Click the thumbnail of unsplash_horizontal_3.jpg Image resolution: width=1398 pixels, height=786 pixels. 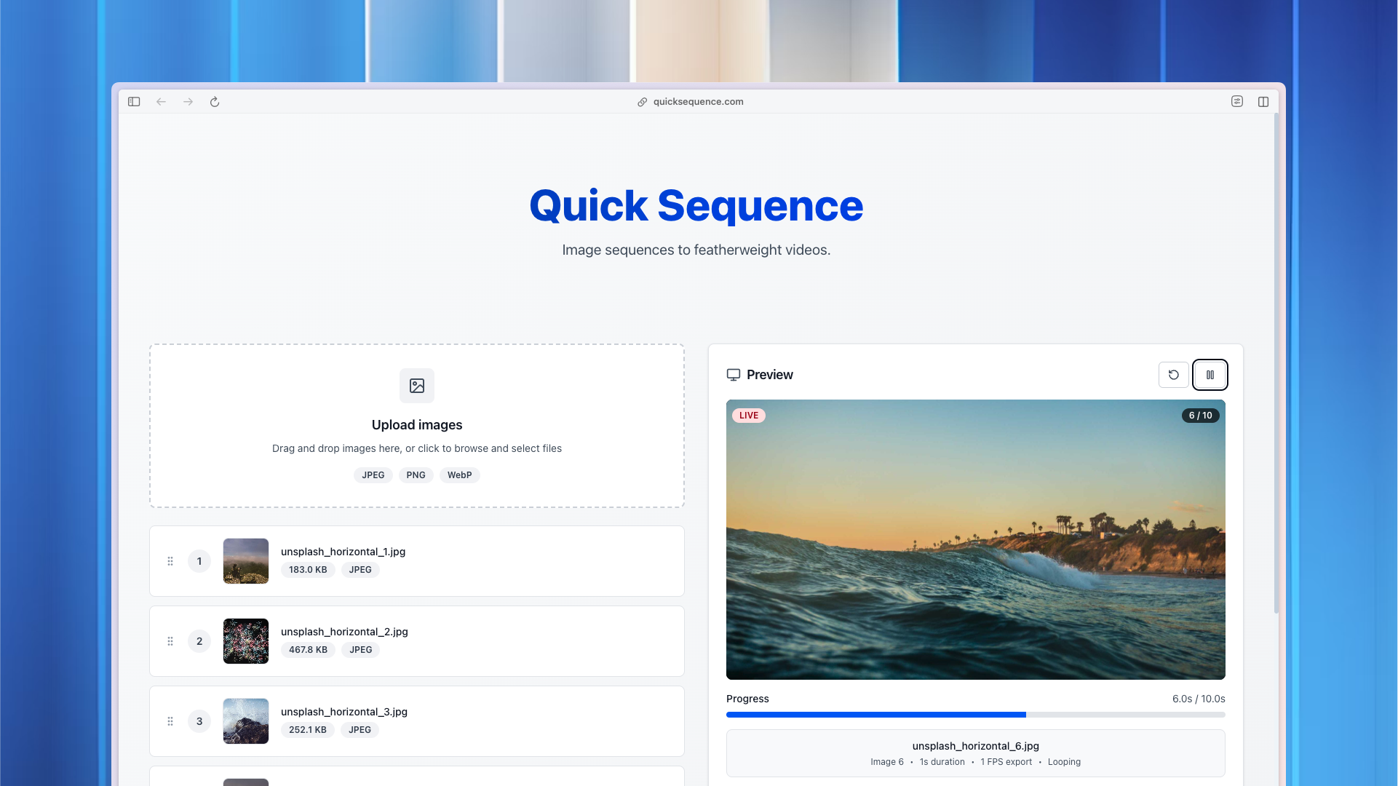[x=246, y=721]
